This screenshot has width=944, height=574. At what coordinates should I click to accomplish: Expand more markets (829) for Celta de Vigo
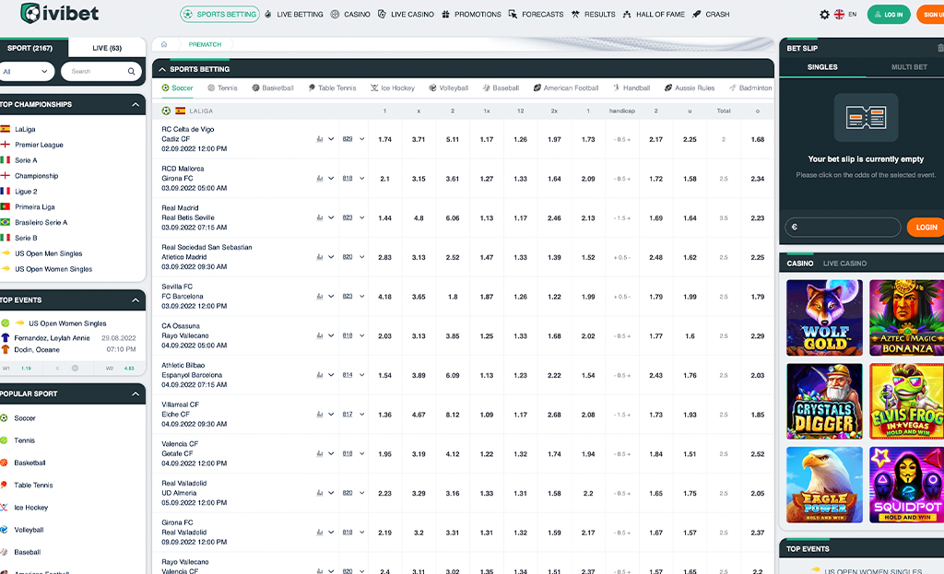[x=353, y=139]
